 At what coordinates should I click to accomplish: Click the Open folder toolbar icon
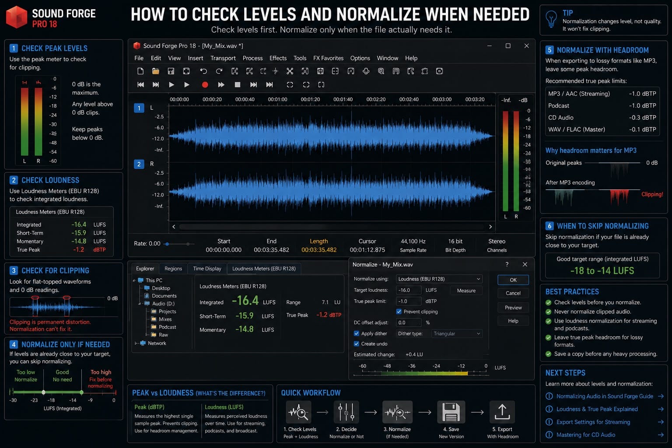(x=155, y=71)
